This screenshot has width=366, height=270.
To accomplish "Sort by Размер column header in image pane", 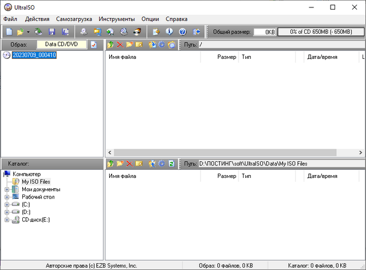I will (x=226, y=57).
